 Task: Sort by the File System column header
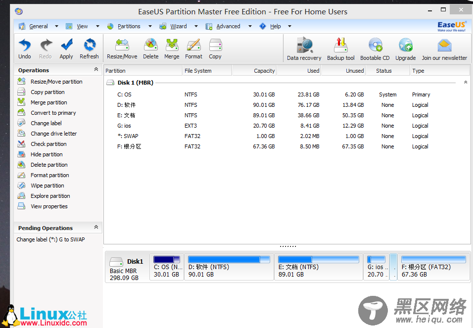point(207,71)
